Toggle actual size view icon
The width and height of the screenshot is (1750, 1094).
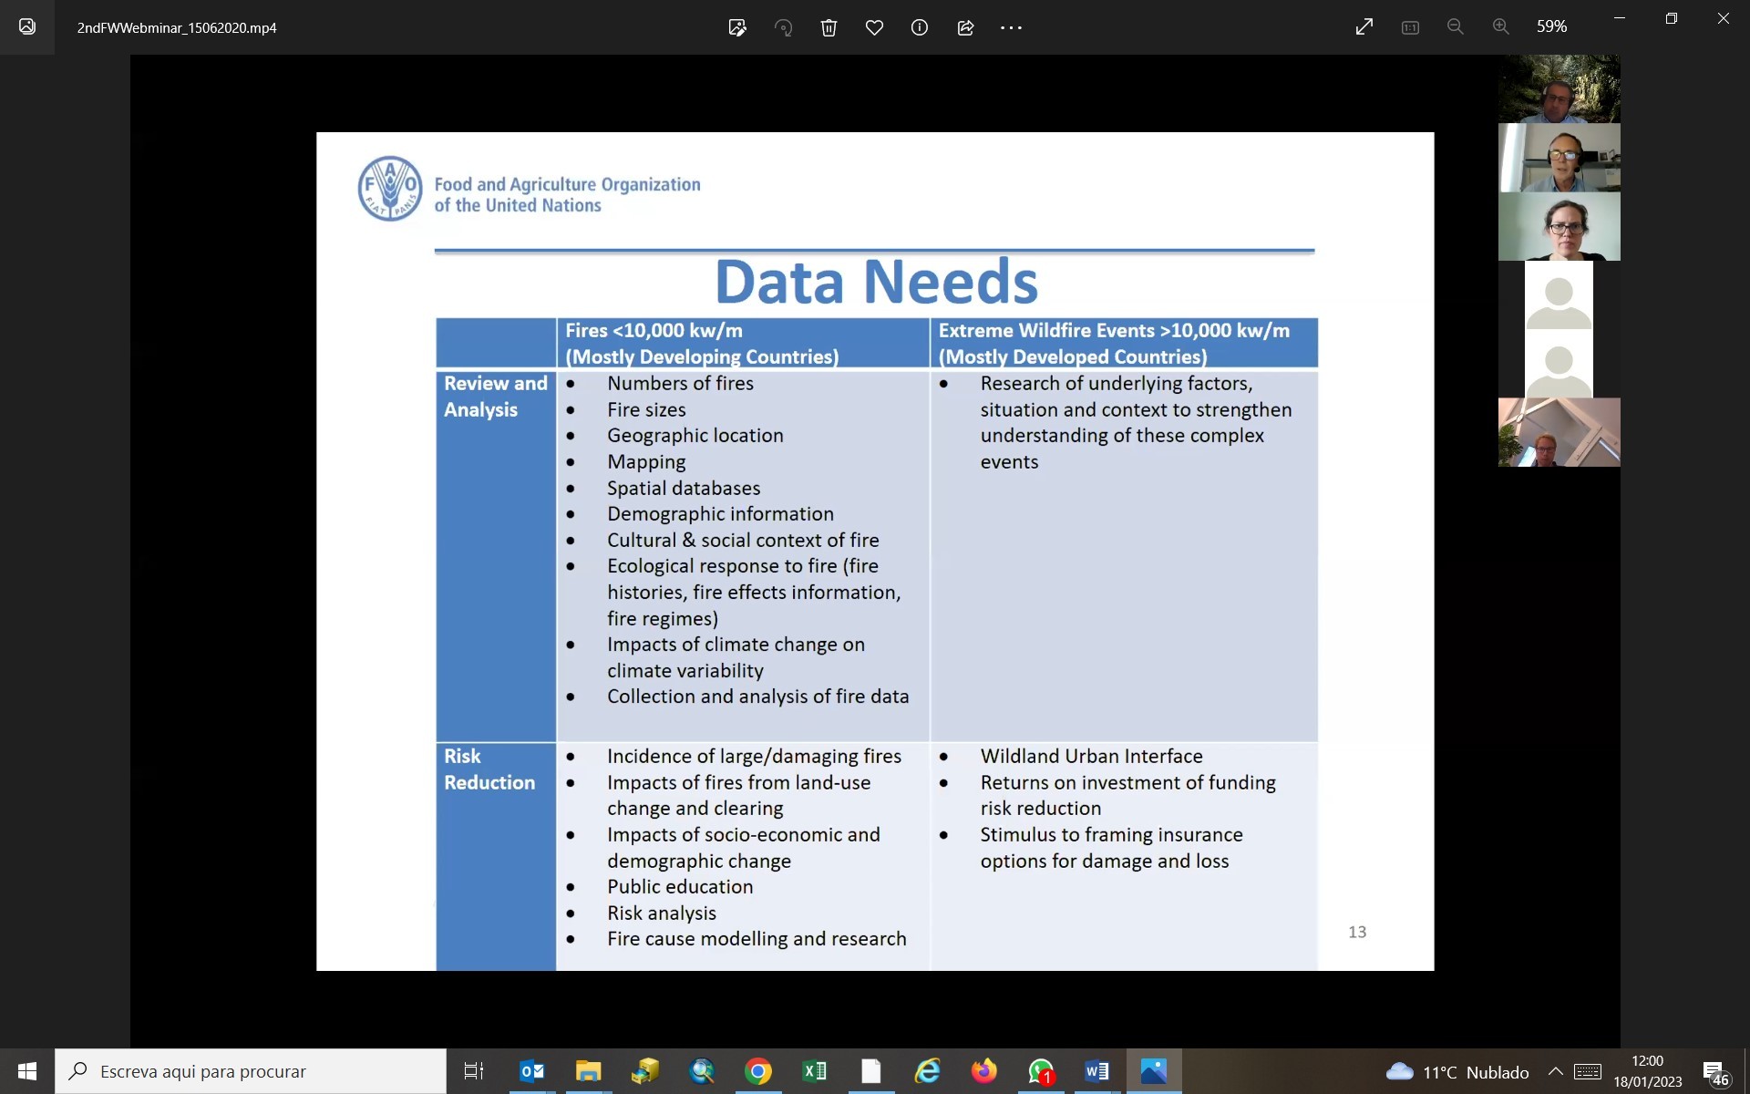pyautogui.click(x=1410, y=27)
